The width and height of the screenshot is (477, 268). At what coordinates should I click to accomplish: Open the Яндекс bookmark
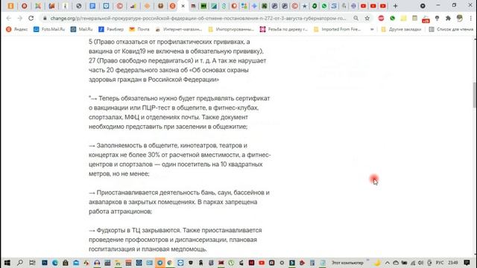(17, 29)
